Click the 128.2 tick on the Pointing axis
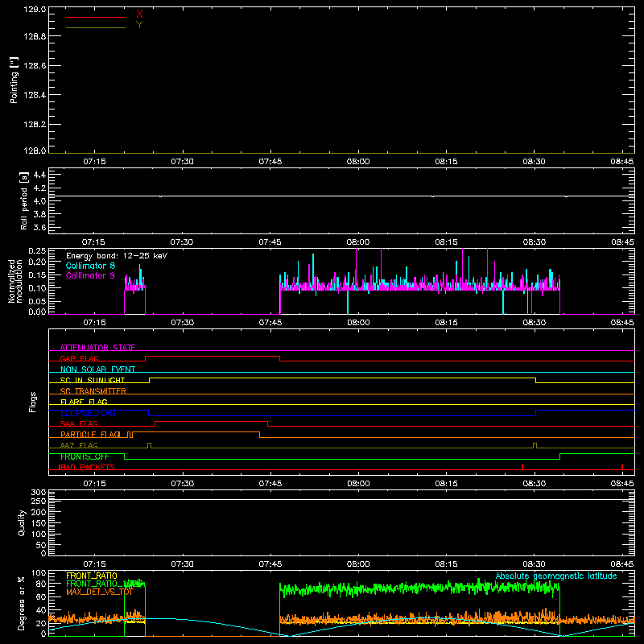 pyautogui.click(x=35, y=125)
